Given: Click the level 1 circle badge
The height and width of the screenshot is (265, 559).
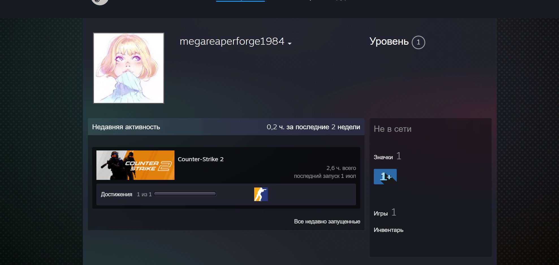Looking at the screenshot, I should click(x=418, y=42).
